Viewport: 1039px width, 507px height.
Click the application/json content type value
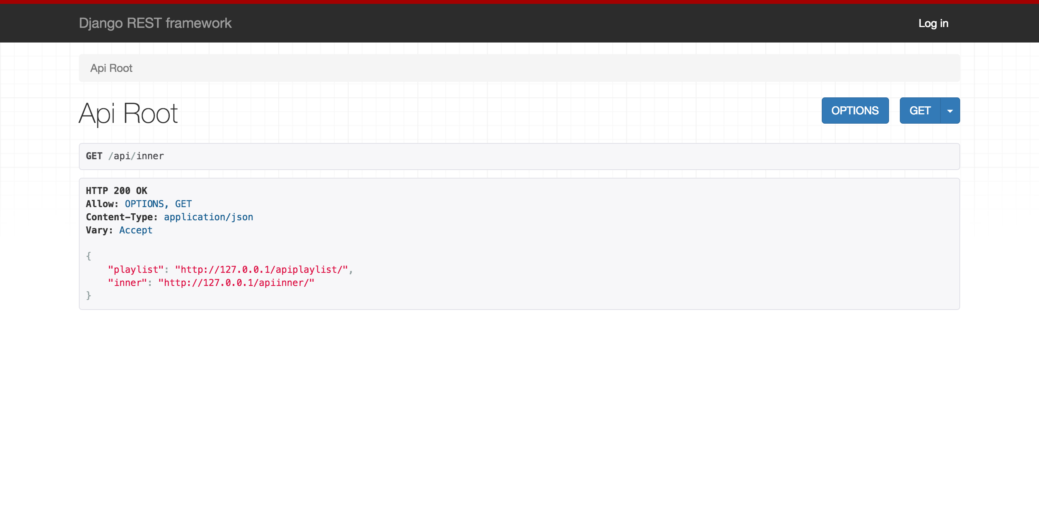[208, 217]
